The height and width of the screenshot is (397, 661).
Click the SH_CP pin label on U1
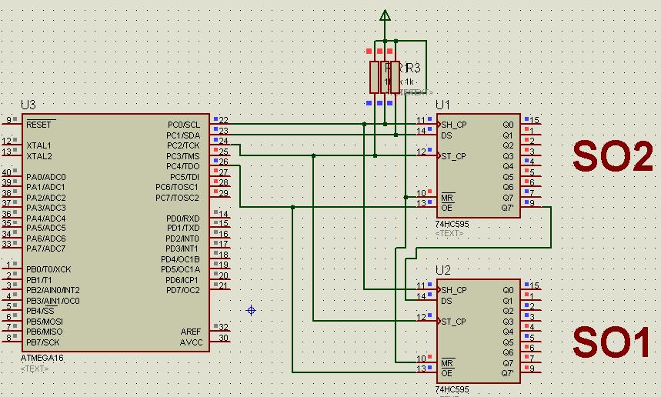(x=453, y=125)
